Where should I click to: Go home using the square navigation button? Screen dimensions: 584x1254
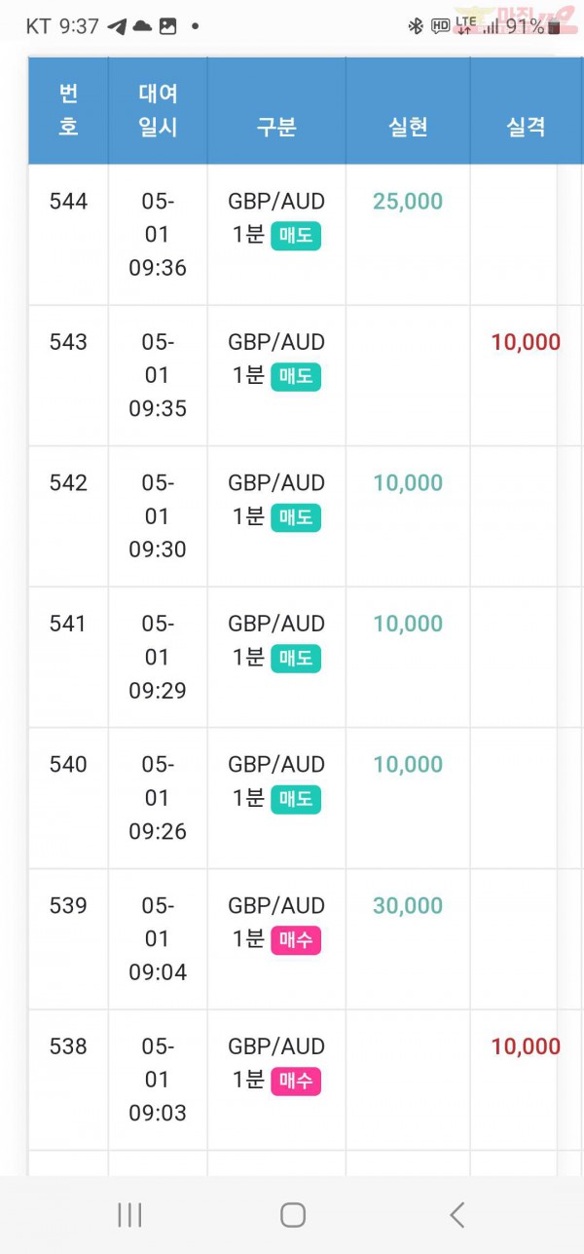293,1214
